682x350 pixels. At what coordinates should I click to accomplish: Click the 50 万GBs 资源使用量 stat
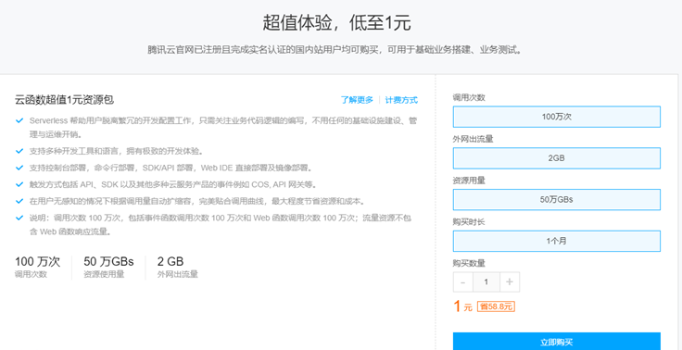pos(108,267)
